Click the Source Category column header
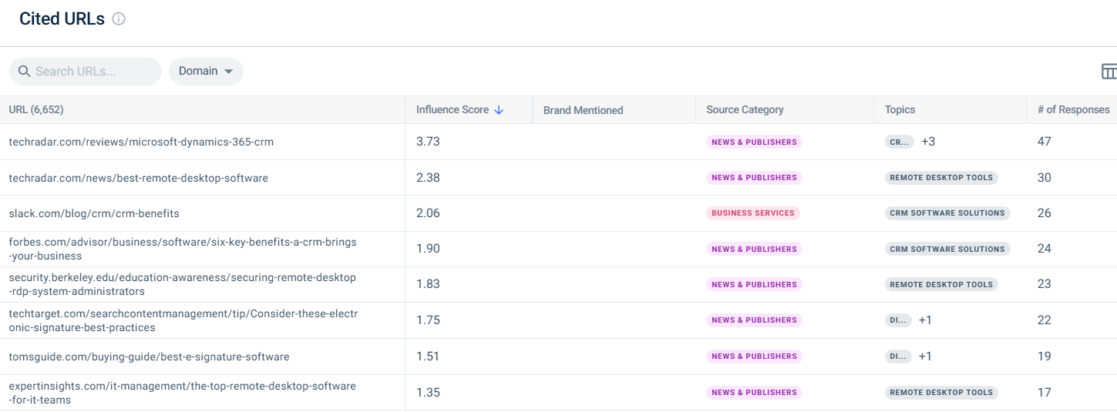Screen dimensions: 1117x412 pos(745,109)
